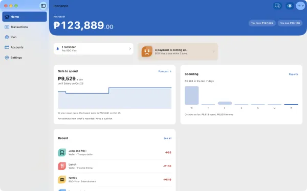Click the macOS yellow minimize button

point(11,6)
